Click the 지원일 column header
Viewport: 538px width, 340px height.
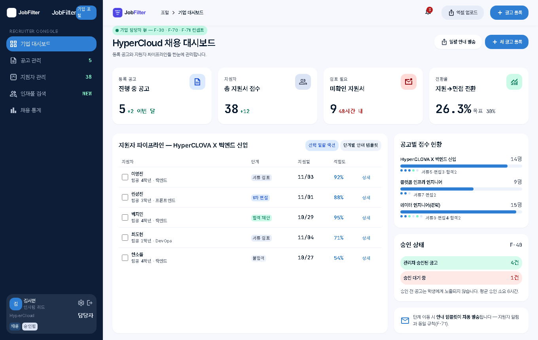(x=304, y=162)
